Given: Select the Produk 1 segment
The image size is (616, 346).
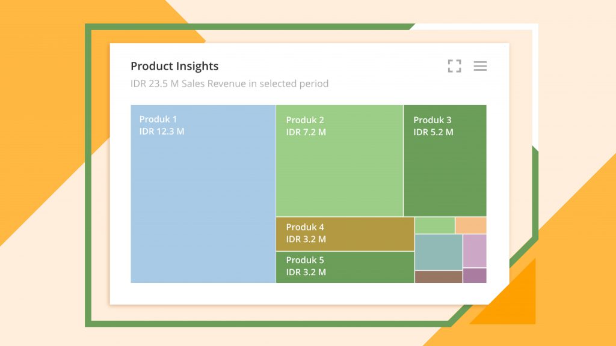Looking at the screenshot, I should coord(202,192).
